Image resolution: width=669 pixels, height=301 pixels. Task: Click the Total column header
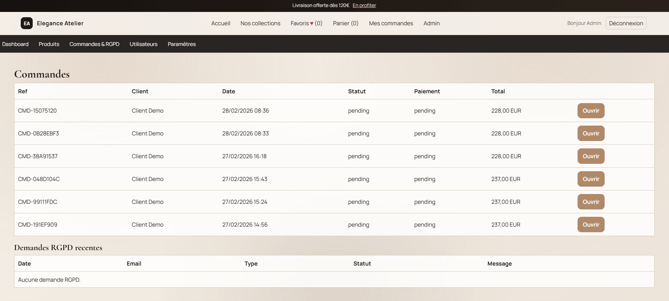click(x=498, y=91)
